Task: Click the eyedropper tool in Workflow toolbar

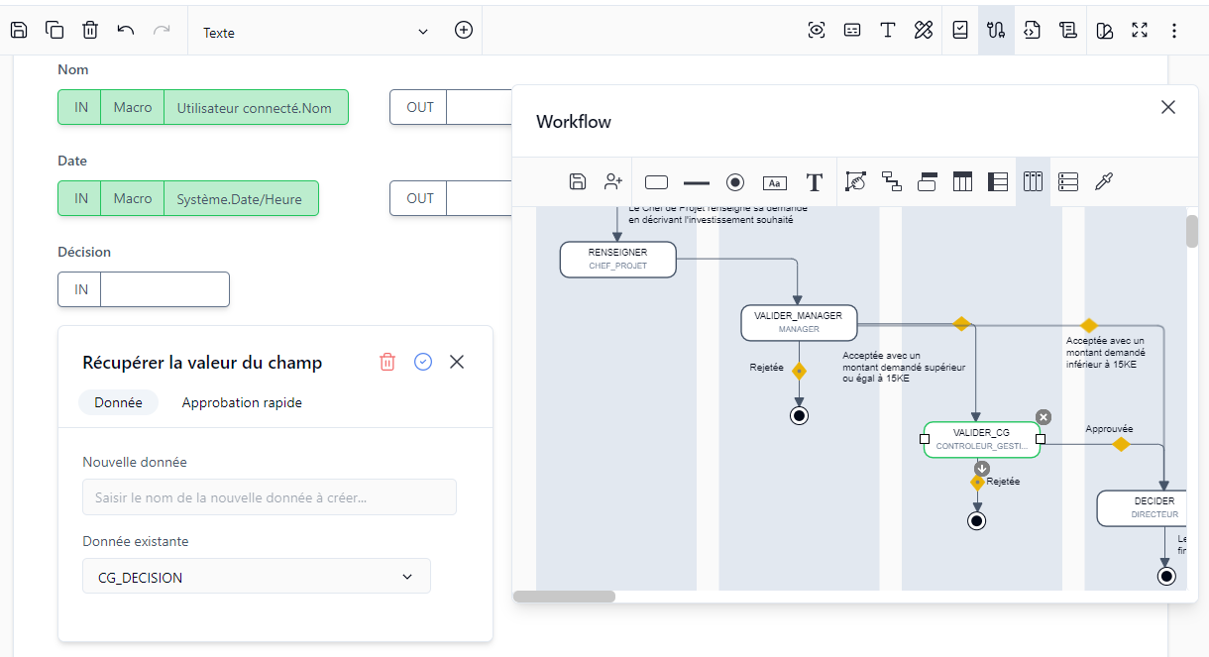Action: 1104,182
